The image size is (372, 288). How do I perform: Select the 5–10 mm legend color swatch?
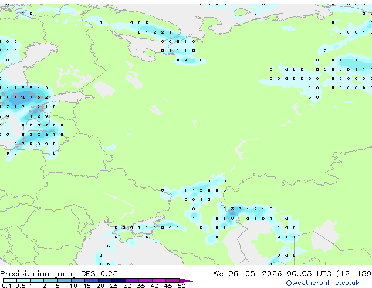(64, 280)
